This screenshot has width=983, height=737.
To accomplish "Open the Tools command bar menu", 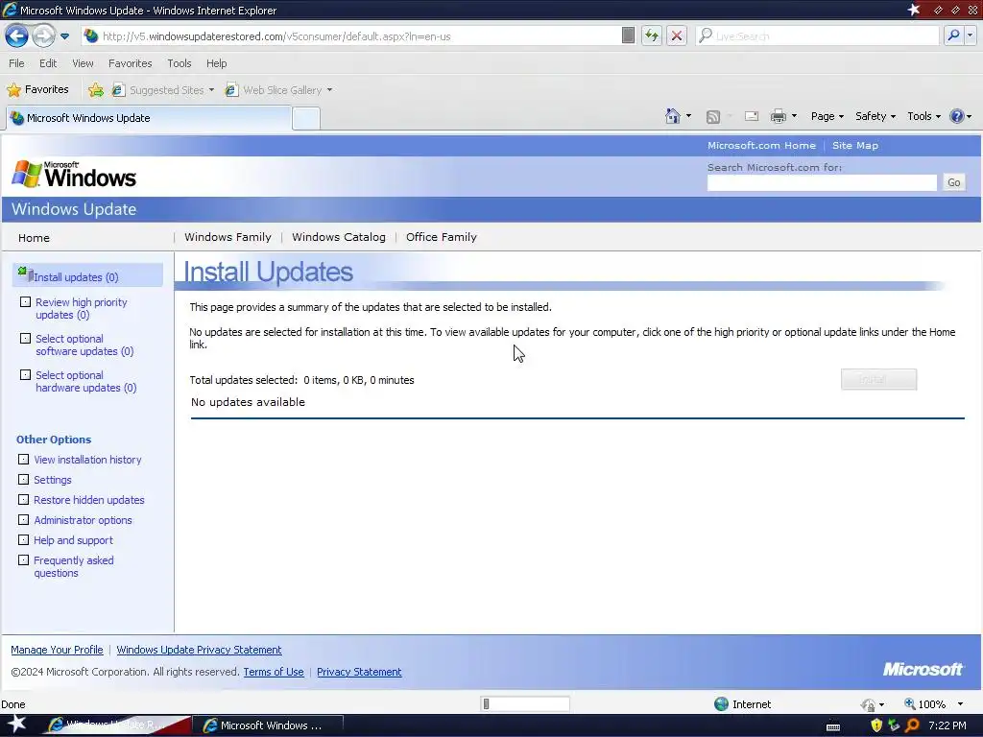I will (924, 116).
